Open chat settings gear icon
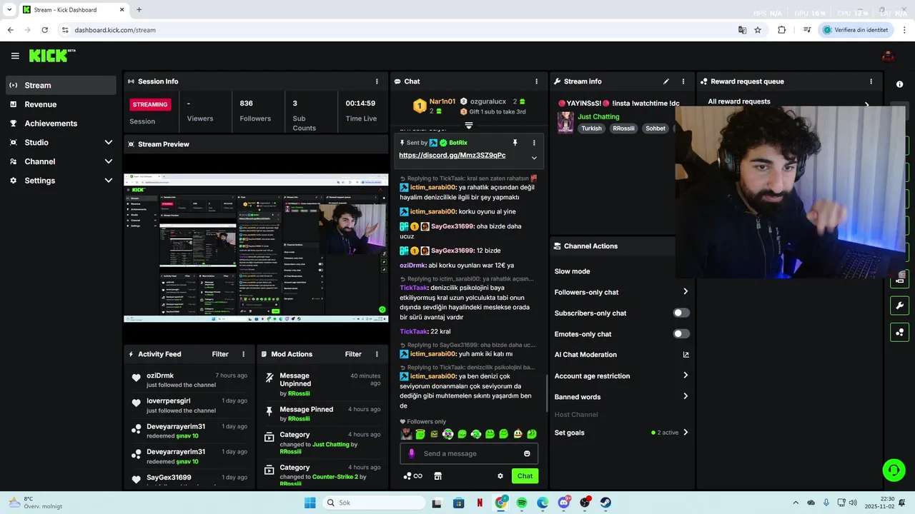The width and height of the screenshot is (915, 514). pos(500,476)
